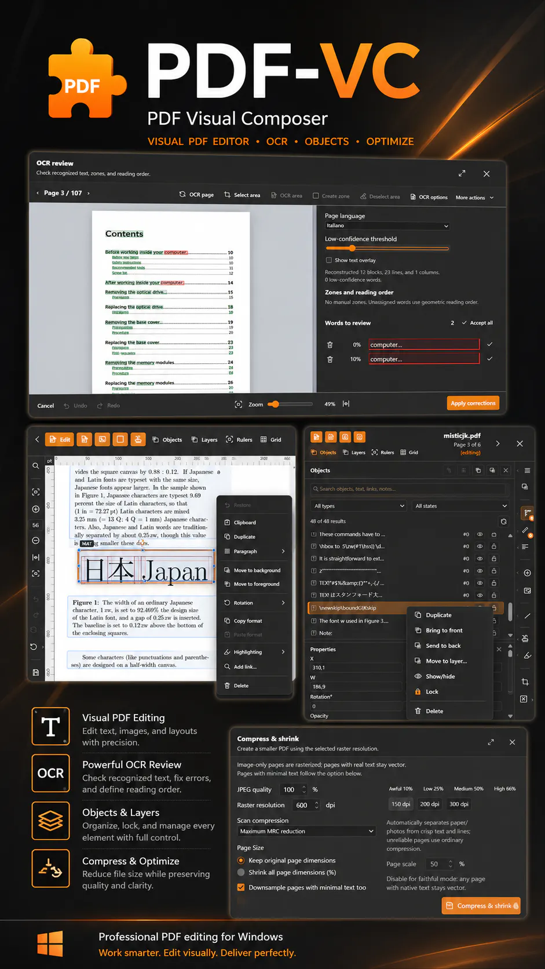Screen dimensions: 545x969
Task: Choose Move to background
Action: pyautogui.click(x=255, y=570)
